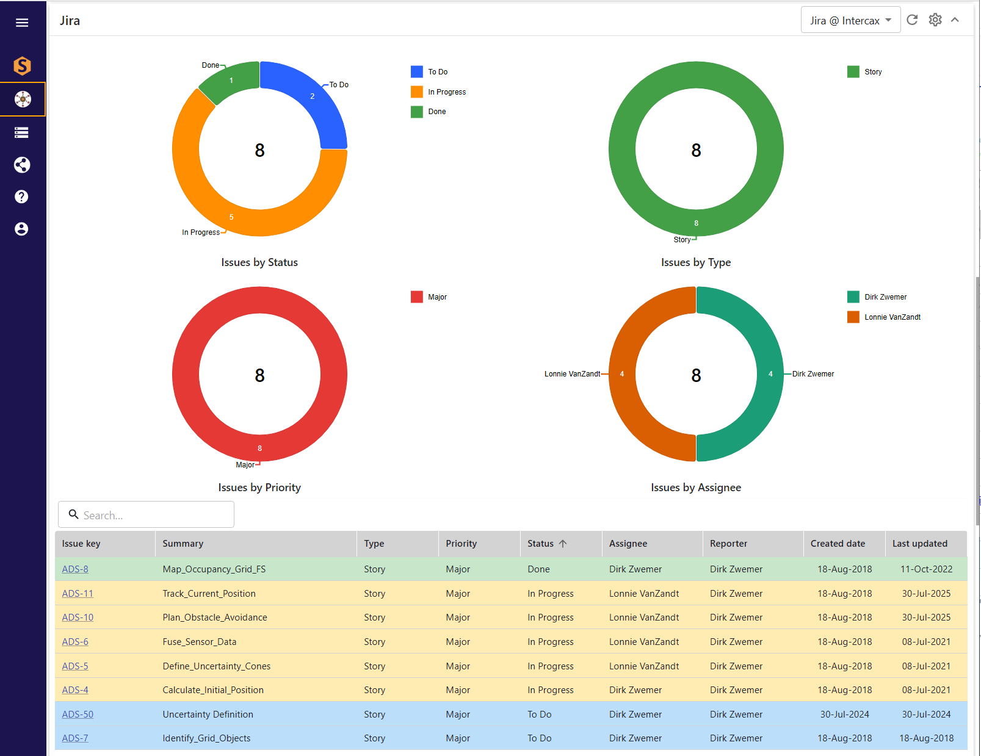981x756 pixels.
Task: Click the orange In Progress donut segment
Action: (231, 217)
